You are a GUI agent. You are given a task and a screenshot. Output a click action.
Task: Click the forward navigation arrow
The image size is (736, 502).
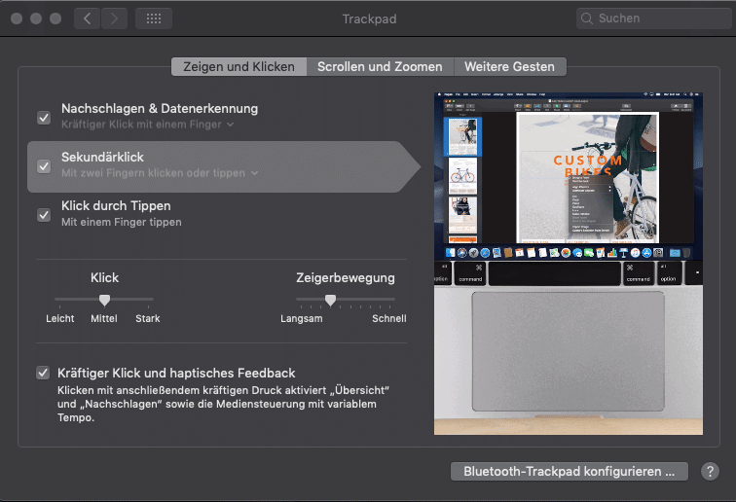coord(114,18)
